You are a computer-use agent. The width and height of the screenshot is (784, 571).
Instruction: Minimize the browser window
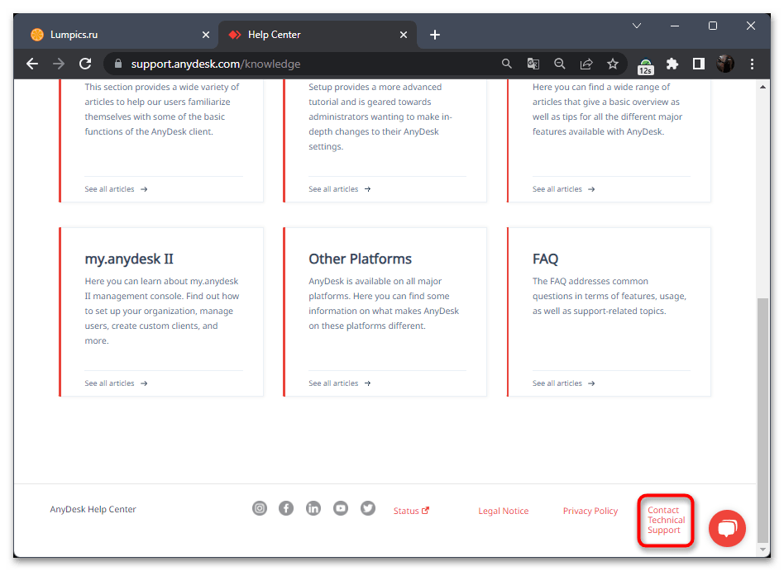click(675, 26)
